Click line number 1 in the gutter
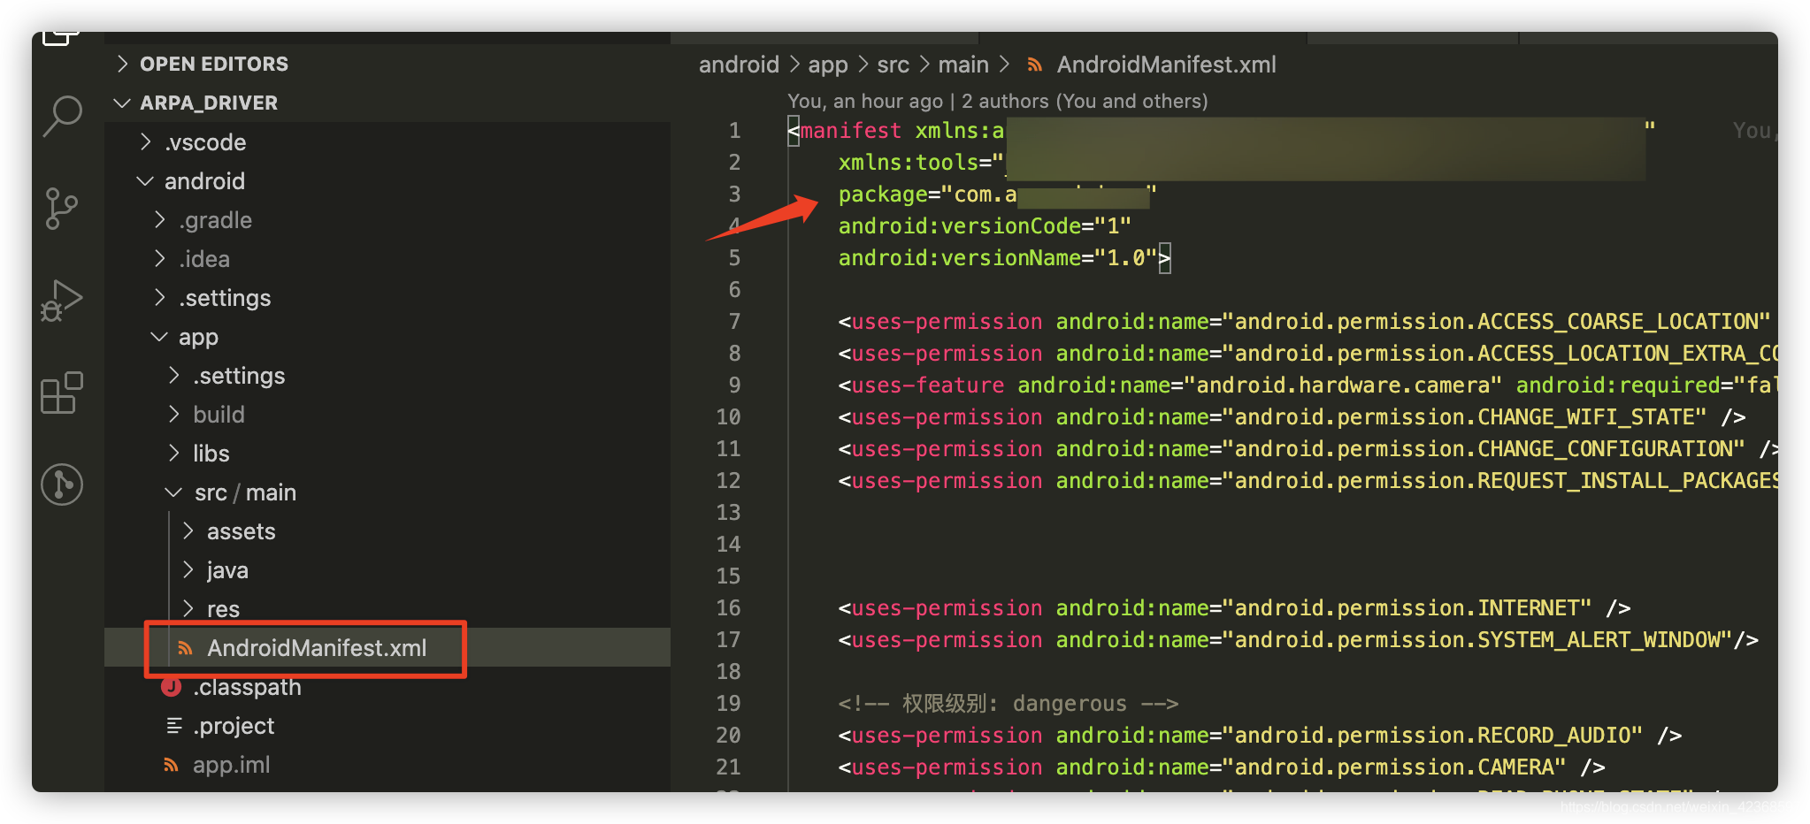The width and height of the screenshot is (1810, 824). pos(734,131)
